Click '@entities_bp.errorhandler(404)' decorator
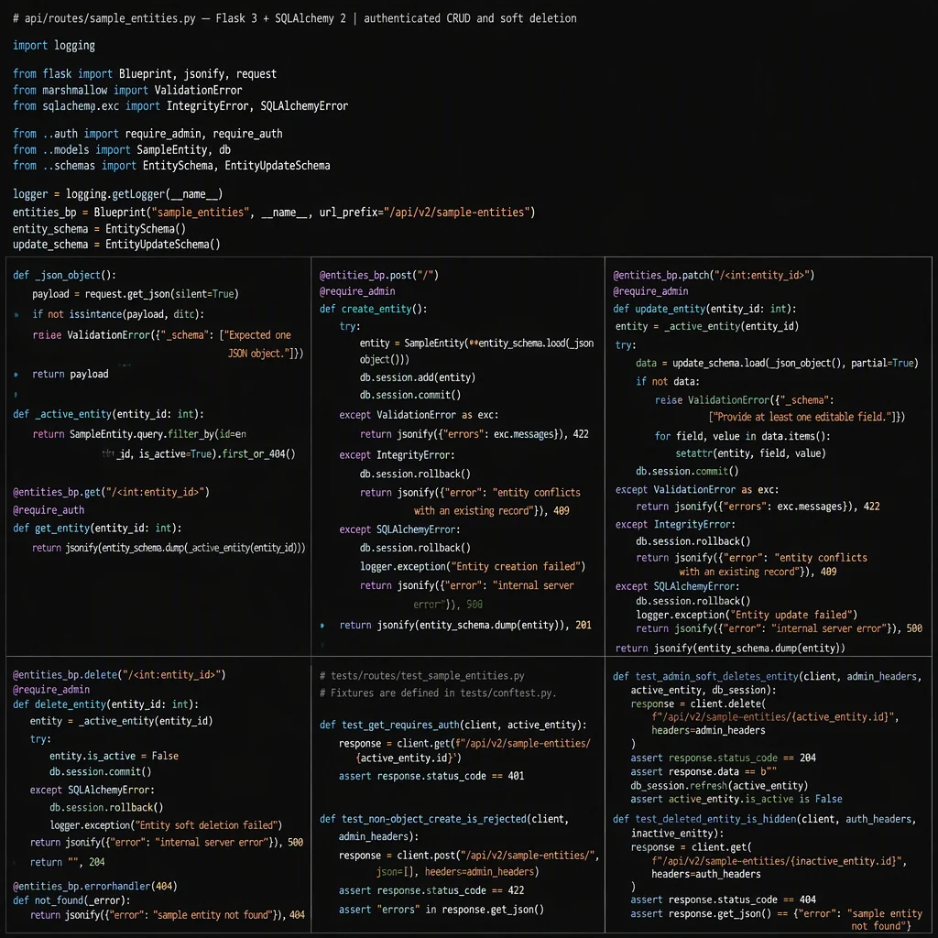 point(94,886)
